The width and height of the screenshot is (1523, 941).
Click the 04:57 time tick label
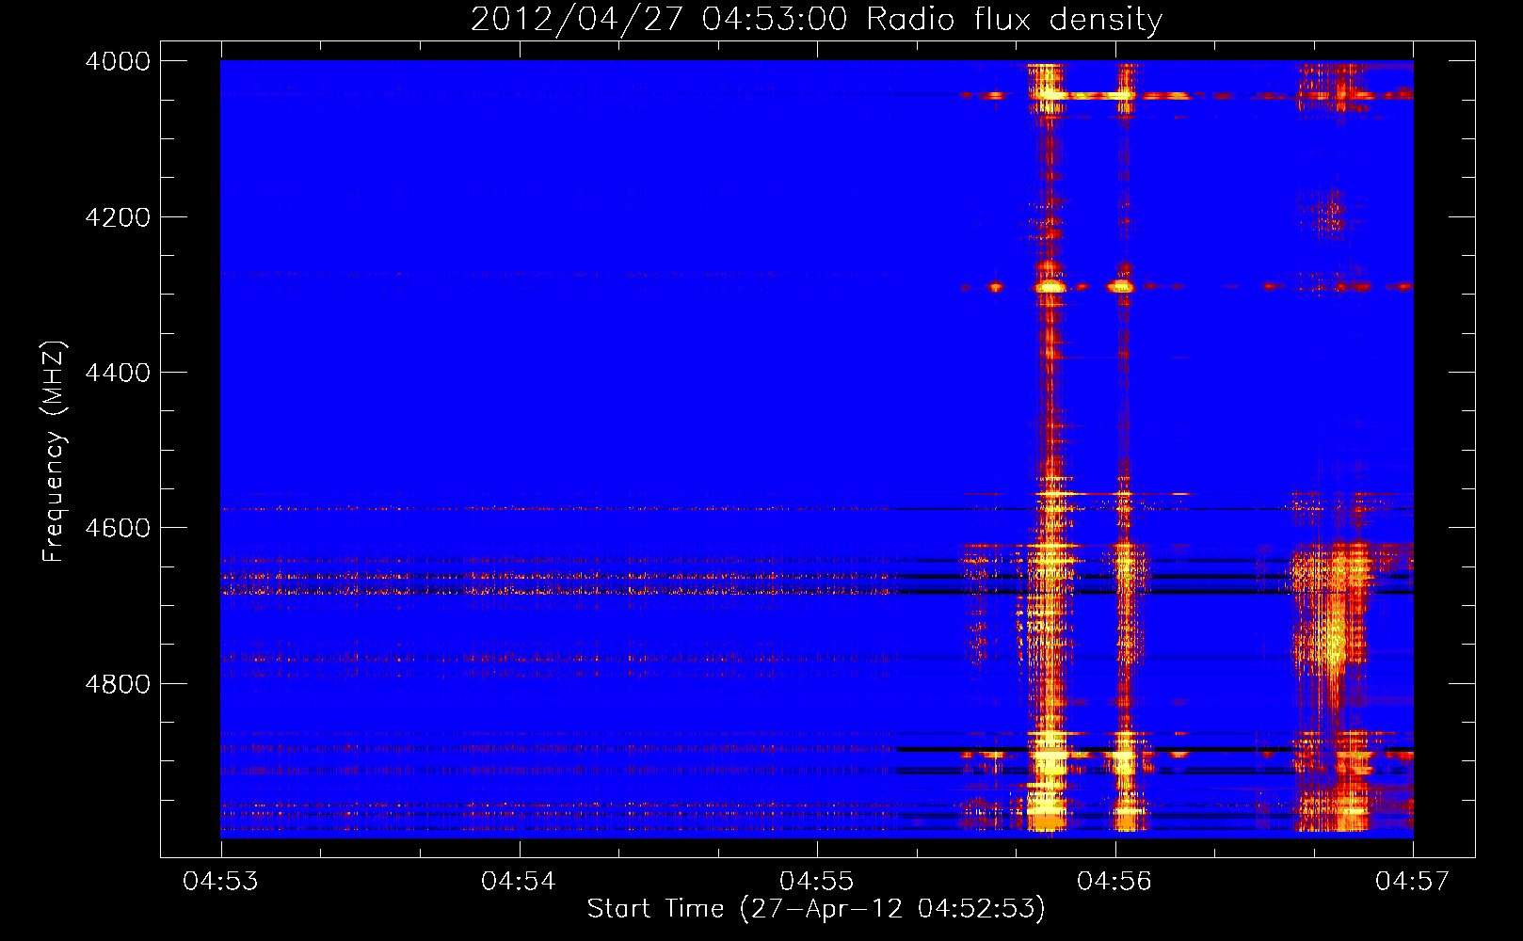pyautogui.click(x=1413, y=881)
